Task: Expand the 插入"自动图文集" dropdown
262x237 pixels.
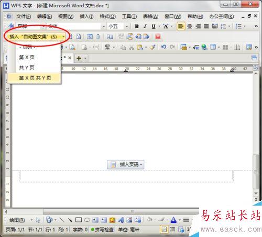Action: tap(63, 37)
